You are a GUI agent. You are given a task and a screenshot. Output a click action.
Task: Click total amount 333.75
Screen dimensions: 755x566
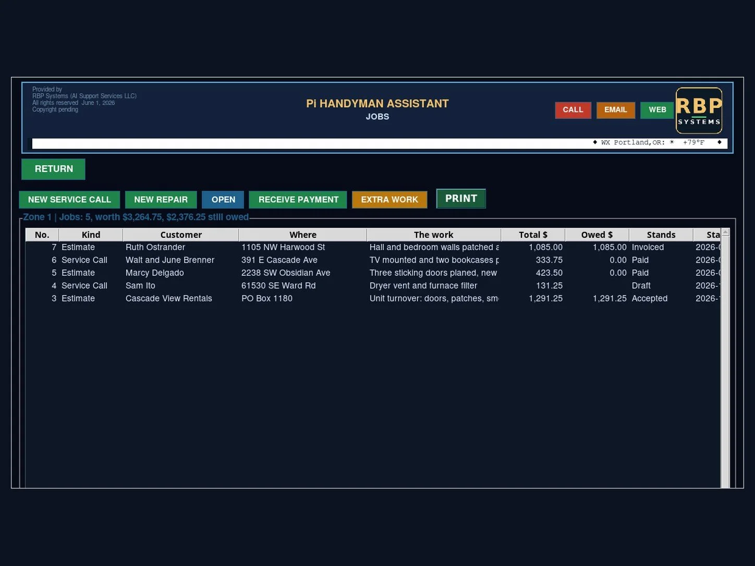tap(549, 260)
